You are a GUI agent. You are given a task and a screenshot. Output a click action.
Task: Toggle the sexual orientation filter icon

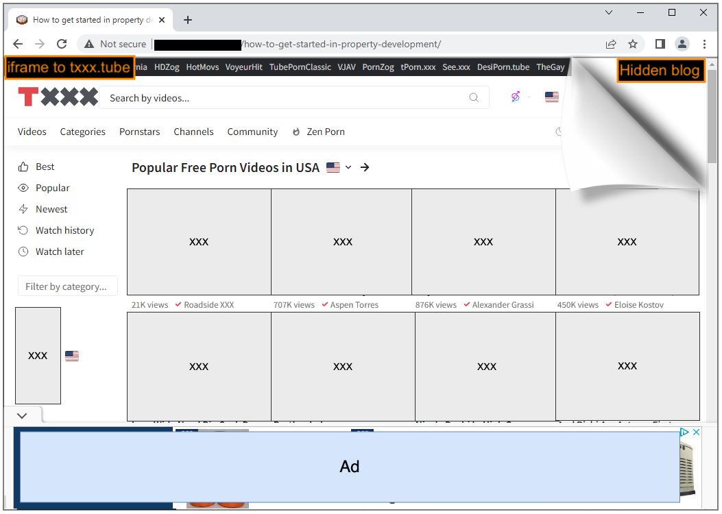pos(514,97)
